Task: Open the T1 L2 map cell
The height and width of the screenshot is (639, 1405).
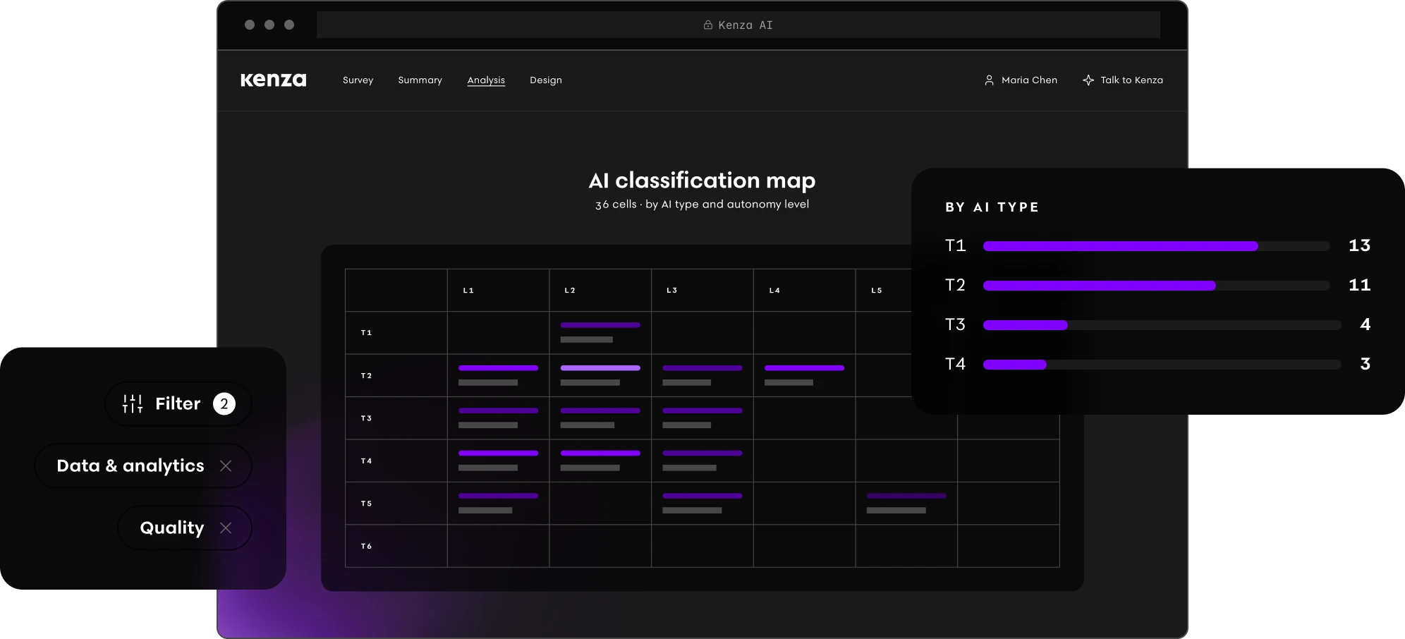Action: 600,333
